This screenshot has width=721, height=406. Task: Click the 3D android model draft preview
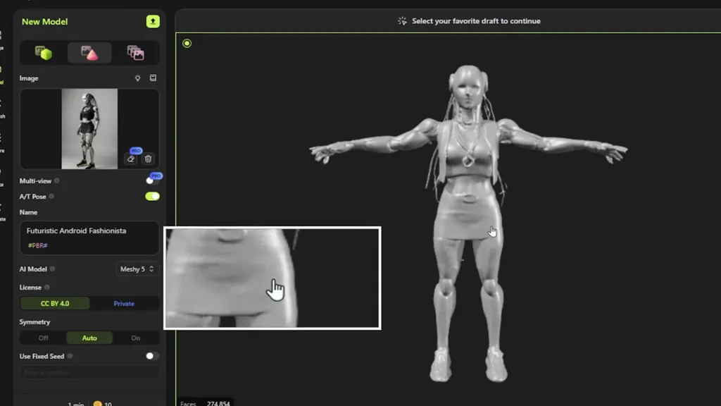[x=468, y=223]
